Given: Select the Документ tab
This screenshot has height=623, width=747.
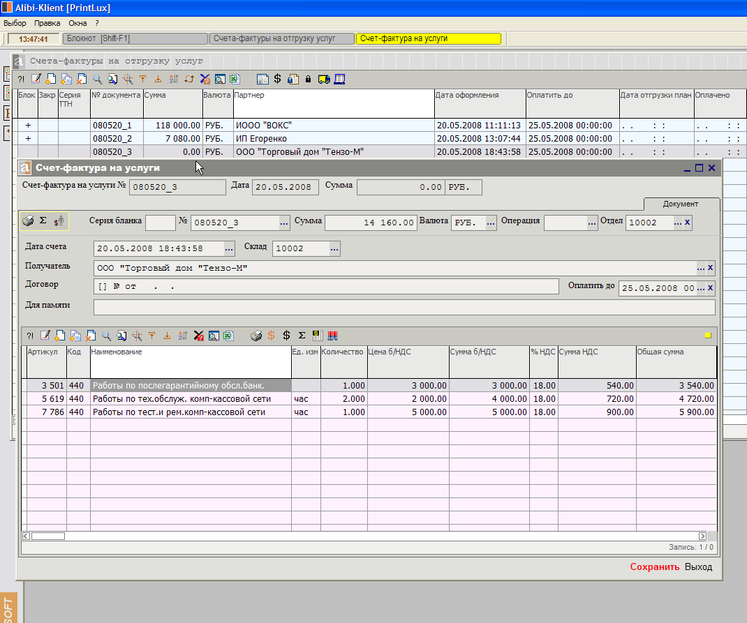Looking at the screenshot, I should (681, 204).
